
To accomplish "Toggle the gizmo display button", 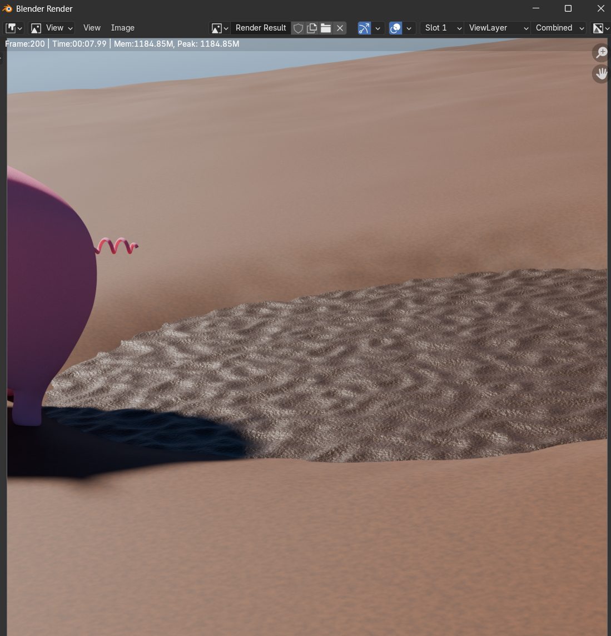I will (x=364, y=28).
